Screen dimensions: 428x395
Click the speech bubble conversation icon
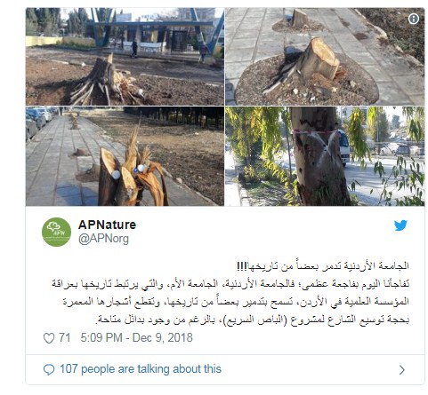49,369
